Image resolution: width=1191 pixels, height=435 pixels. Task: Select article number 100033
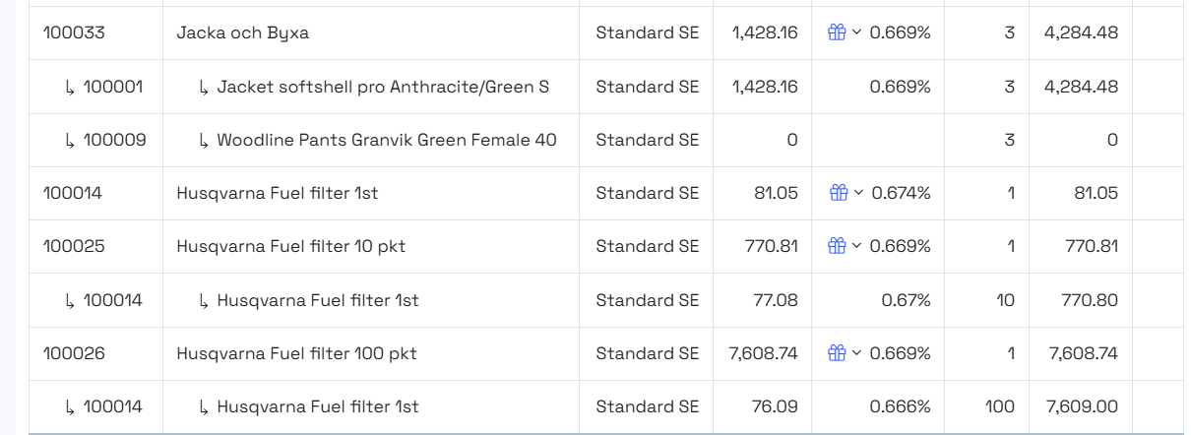coord(74,32)
